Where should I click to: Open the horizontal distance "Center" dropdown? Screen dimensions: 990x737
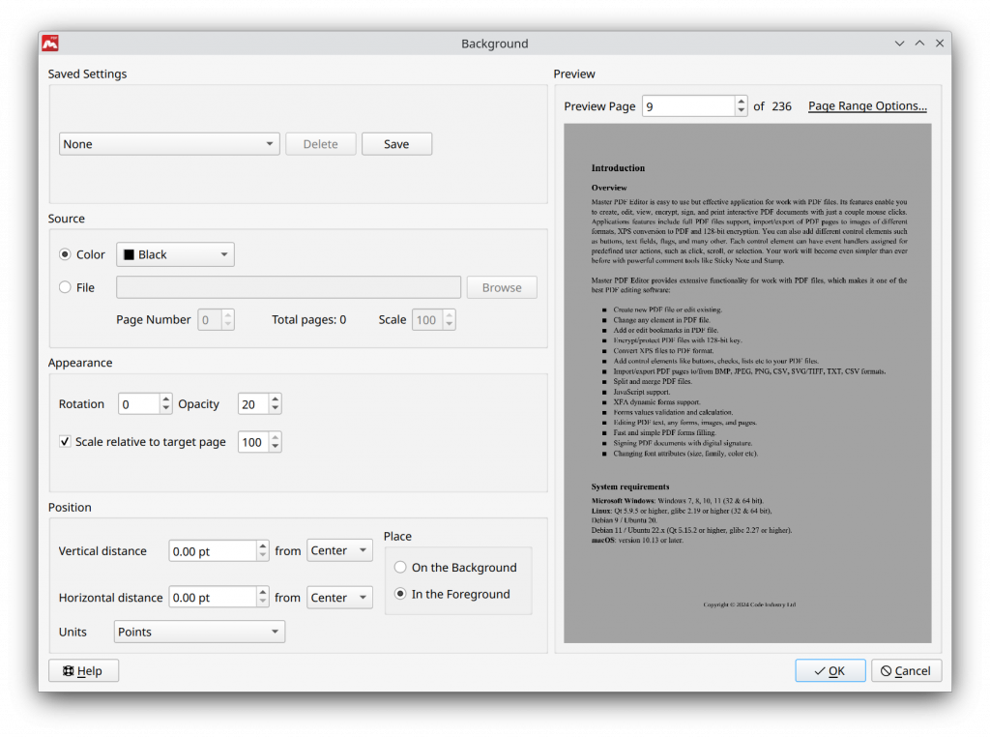coord(339,597)
